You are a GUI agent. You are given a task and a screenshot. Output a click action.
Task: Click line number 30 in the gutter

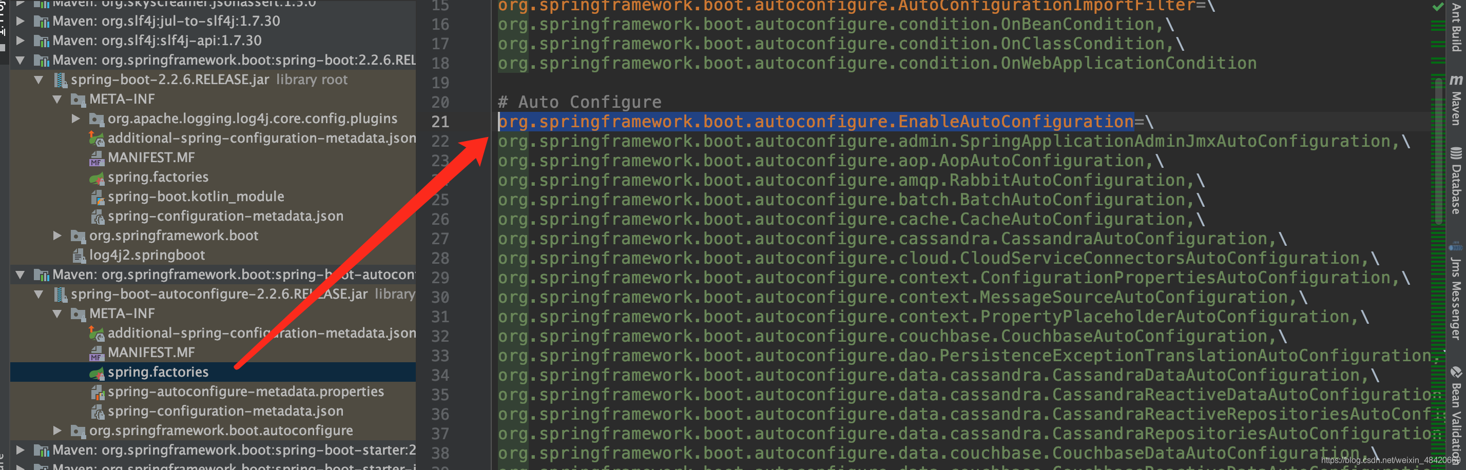click(440, 298)
